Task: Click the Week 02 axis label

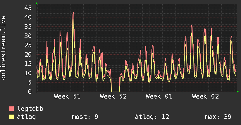Action: click(205, 97)
